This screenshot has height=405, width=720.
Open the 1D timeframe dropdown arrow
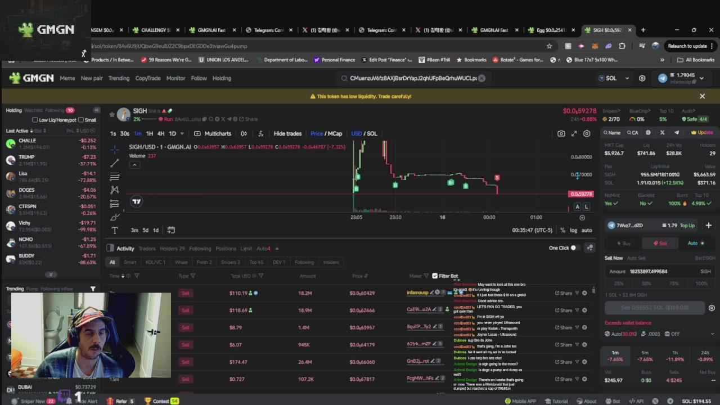coord(182,134)
